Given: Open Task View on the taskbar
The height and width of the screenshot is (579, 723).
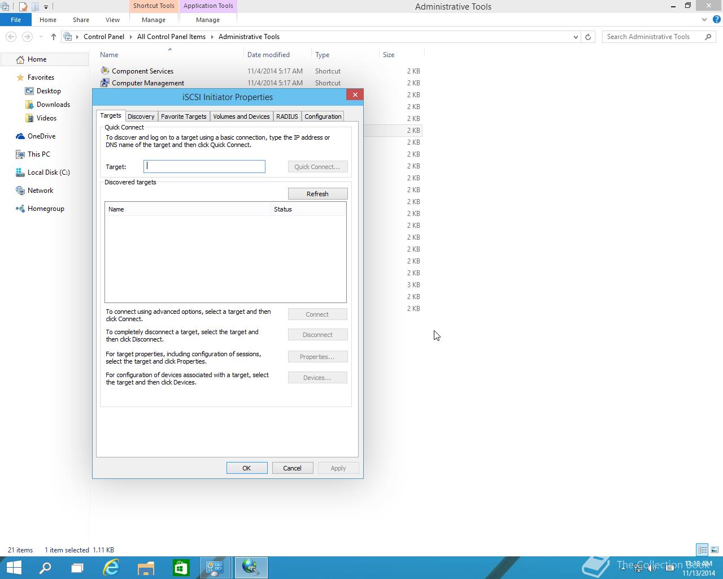Looking at the screenshot, I should coord(77,568).
